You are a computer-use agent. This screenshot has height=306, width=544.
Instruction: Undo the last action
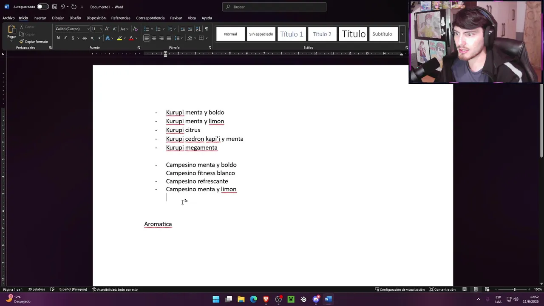[x=62, y=7]
